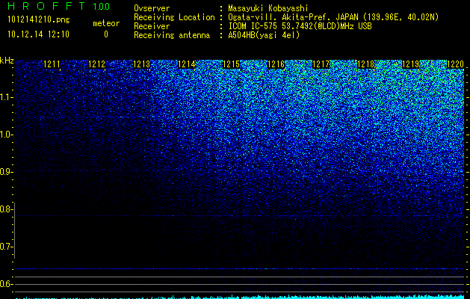The width and height of the screenshot is (470, 299).
Task: Click the date stamp 10.12.14 12:10
Action: (38, 34)
